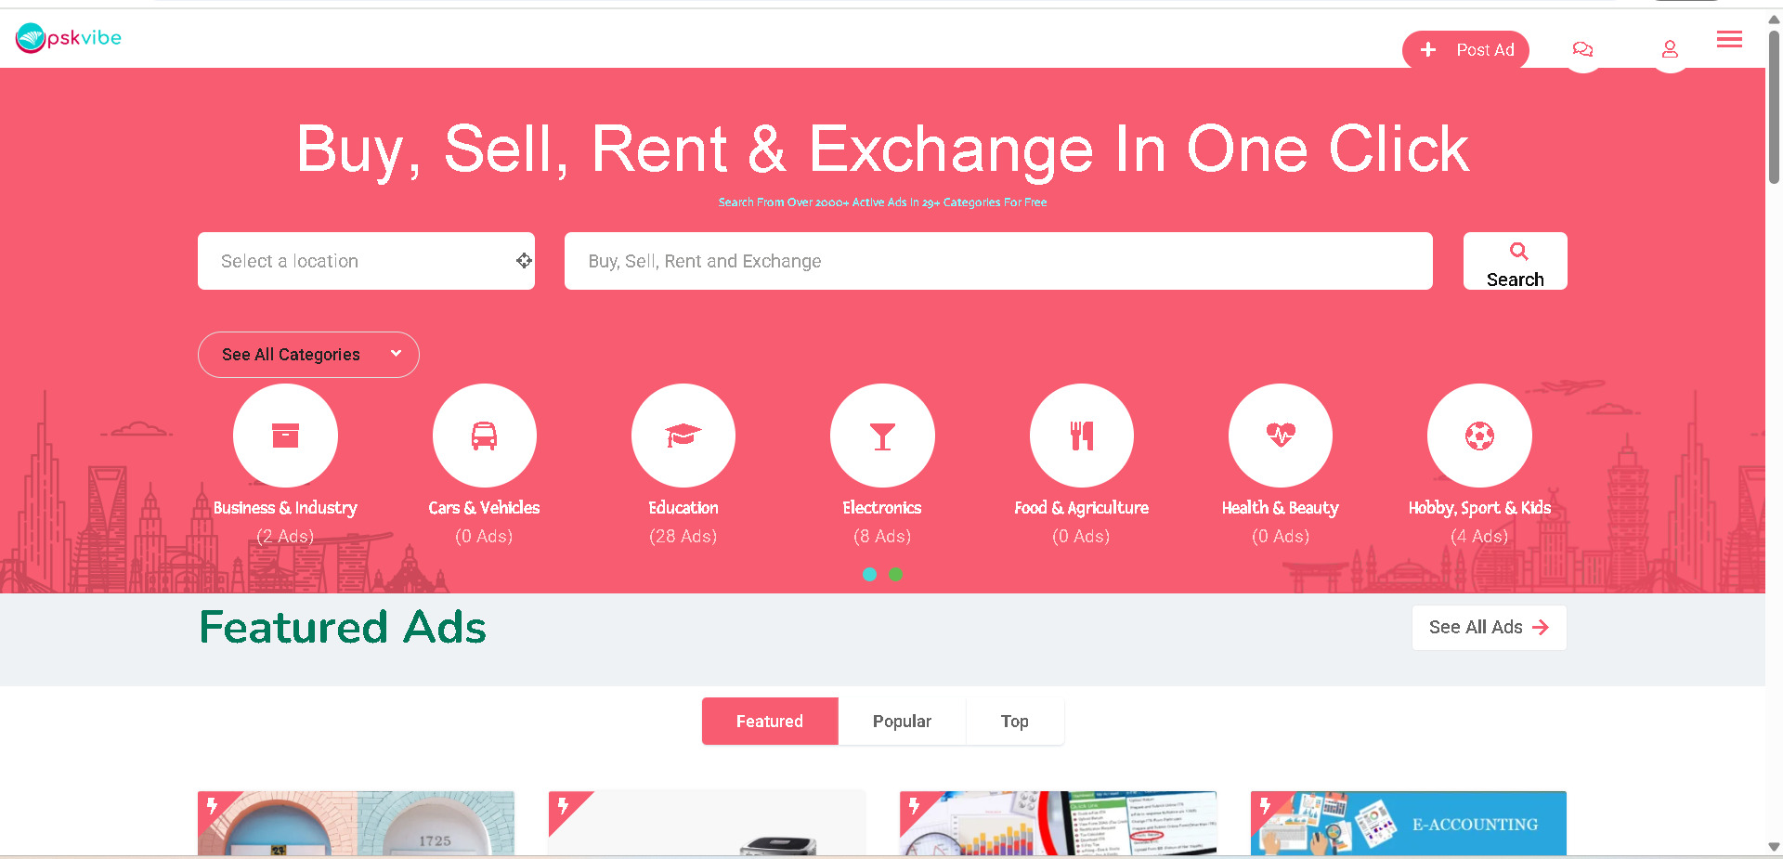Screen dimensions: 1783x859
Task: Select the first carousel pagination dot
Action: pyautogui.click(x=869, y=574)
